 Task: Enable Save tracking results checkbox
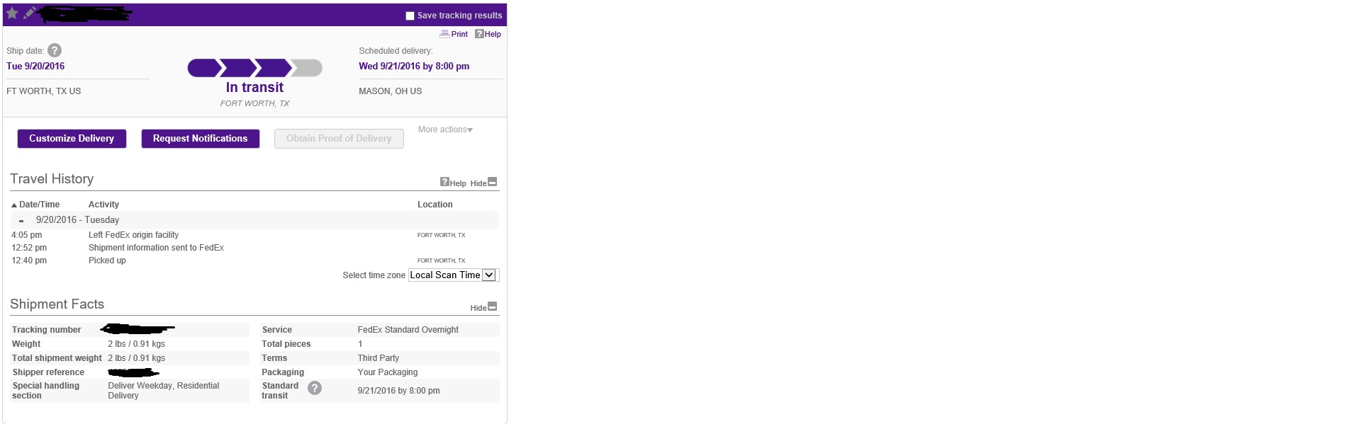pos(410,16)
